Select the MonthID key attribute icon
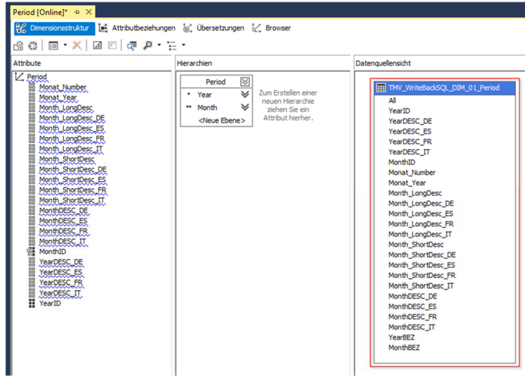This screenshot has height=378, width=525. [x=32, y=252]
